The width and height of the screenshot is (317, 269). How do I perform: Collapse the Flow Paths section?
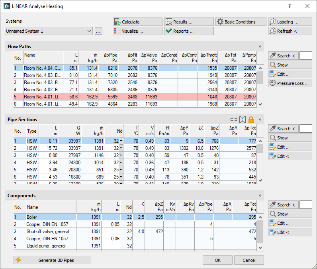[x=260, y=47]
